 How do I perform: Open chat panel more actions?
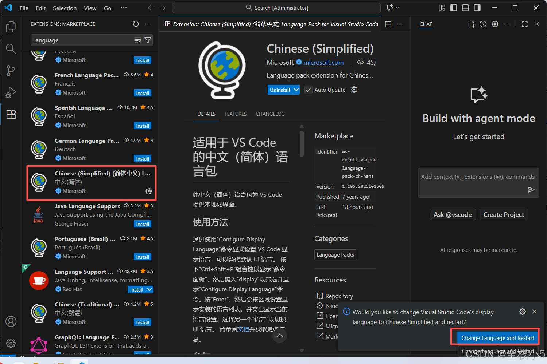507,24
